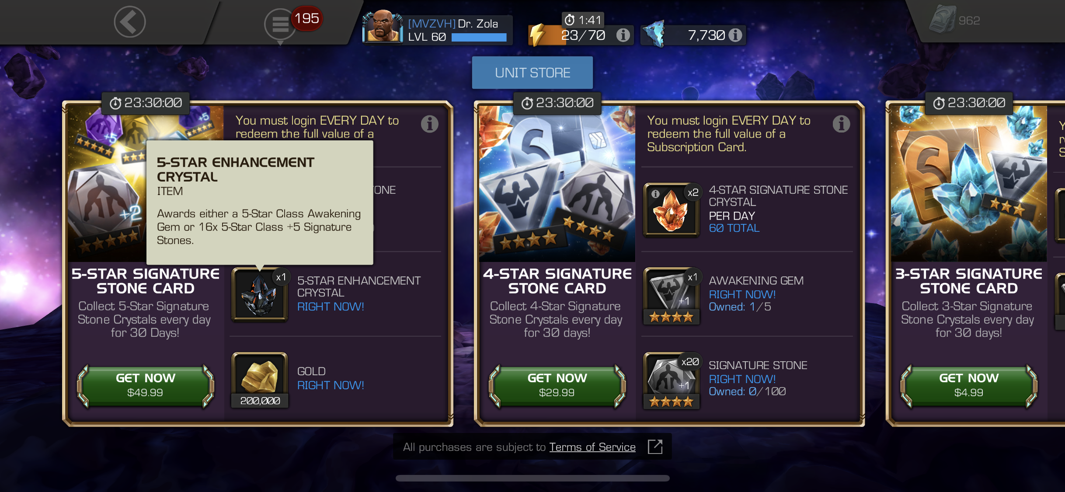1065x492 pixels.
Task: Show energy info next to 23/70
Action: 623,35
